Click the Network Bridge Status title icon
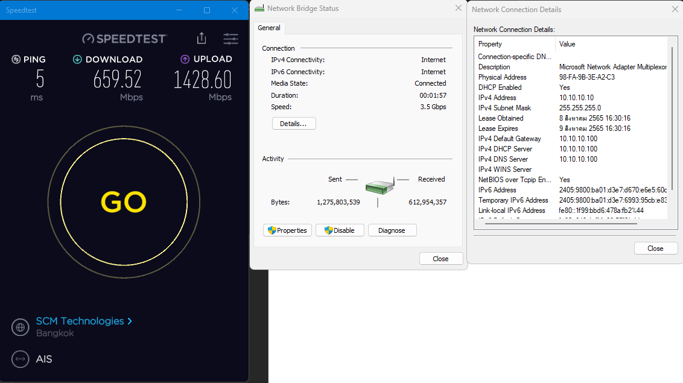This screenshot has width=683, height=383. [259, 8]
